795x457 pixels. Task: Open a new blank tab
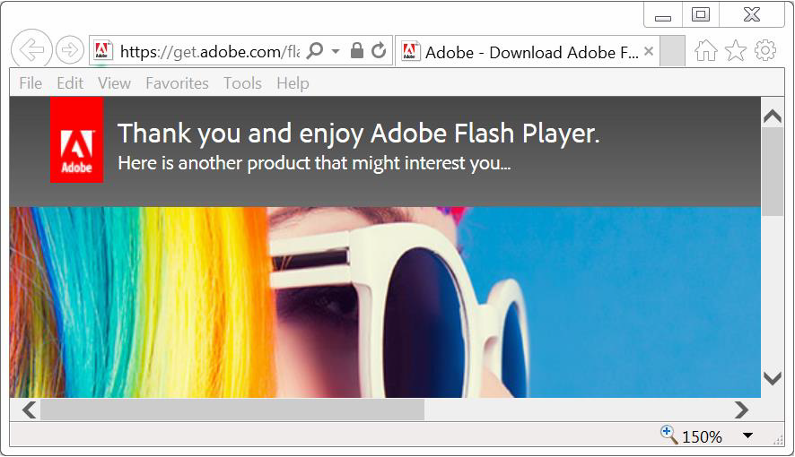(672, 51)
